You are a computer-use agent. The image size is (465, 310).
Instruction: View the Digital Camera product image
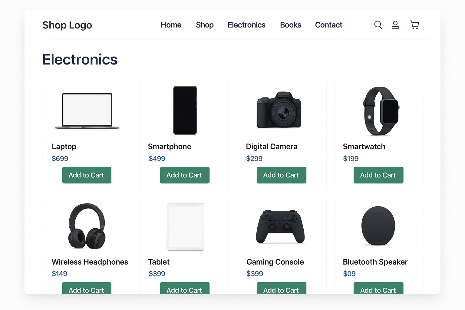(x=279, y=110)
